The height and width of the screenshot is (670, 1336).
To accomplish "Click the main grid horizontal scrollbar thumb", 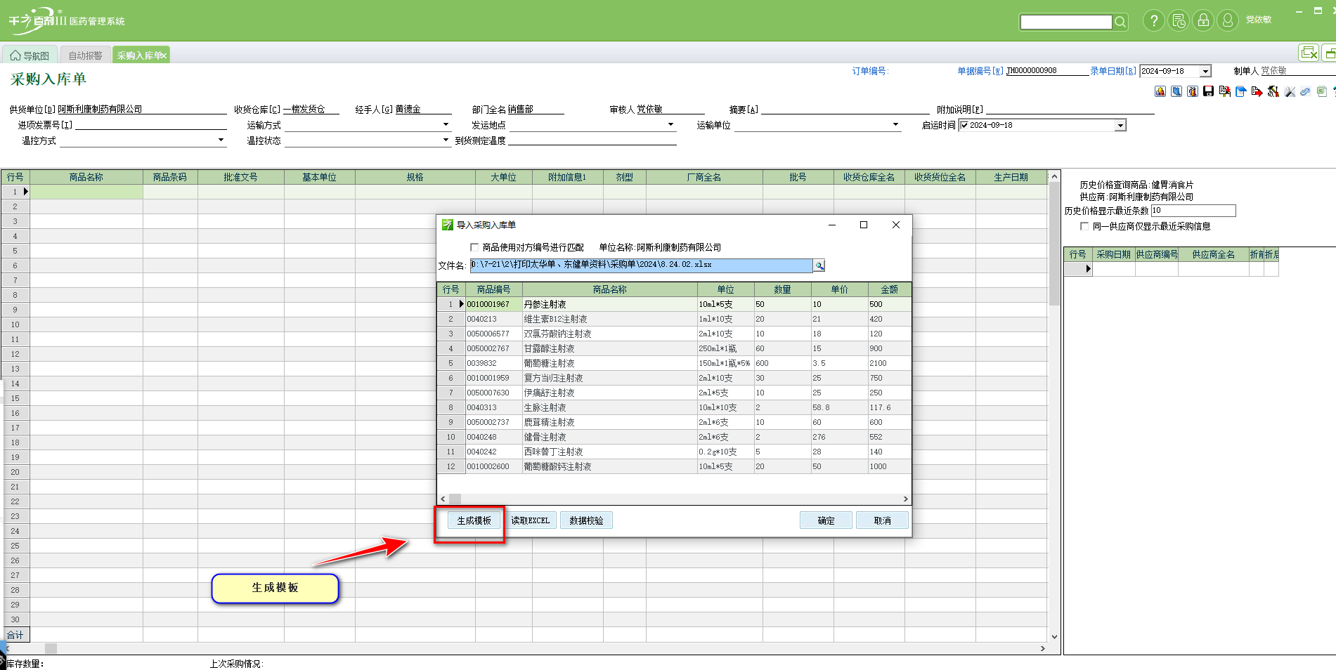I will pos(51,648).
